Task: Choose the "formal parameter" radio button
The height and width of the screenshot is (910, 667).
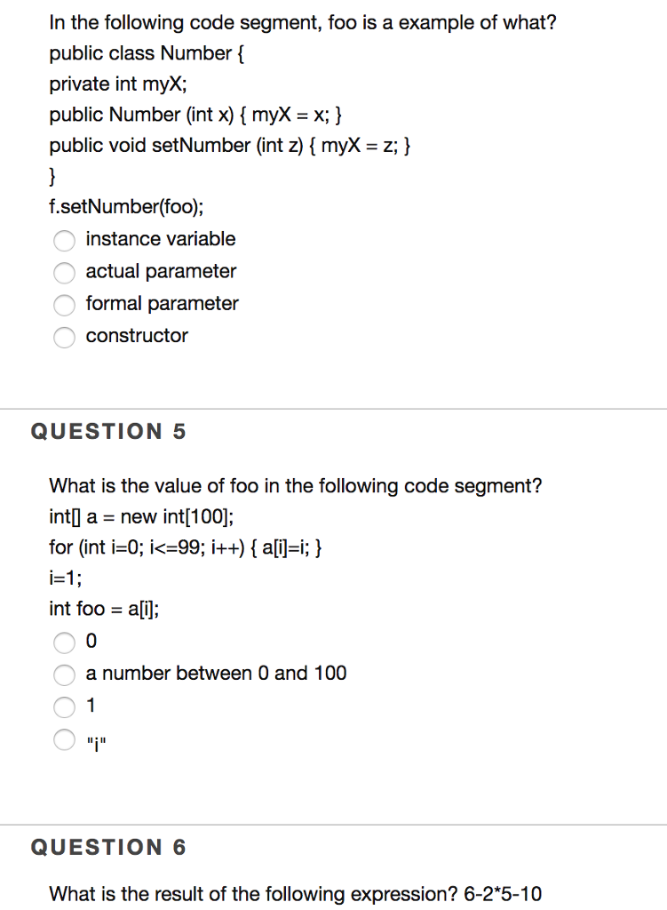Action: coord(64,305)
